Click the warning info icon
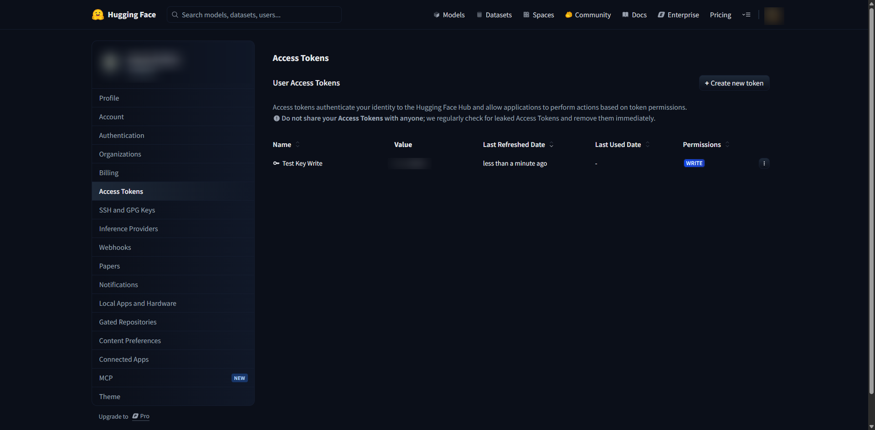875x430 pixels. coord(277,118)
